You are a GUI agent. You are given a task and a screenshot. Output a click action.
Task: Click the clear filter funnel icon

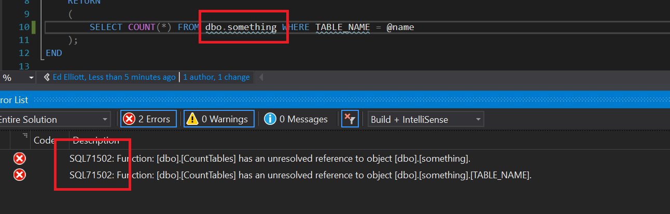(x=350, y=119)
